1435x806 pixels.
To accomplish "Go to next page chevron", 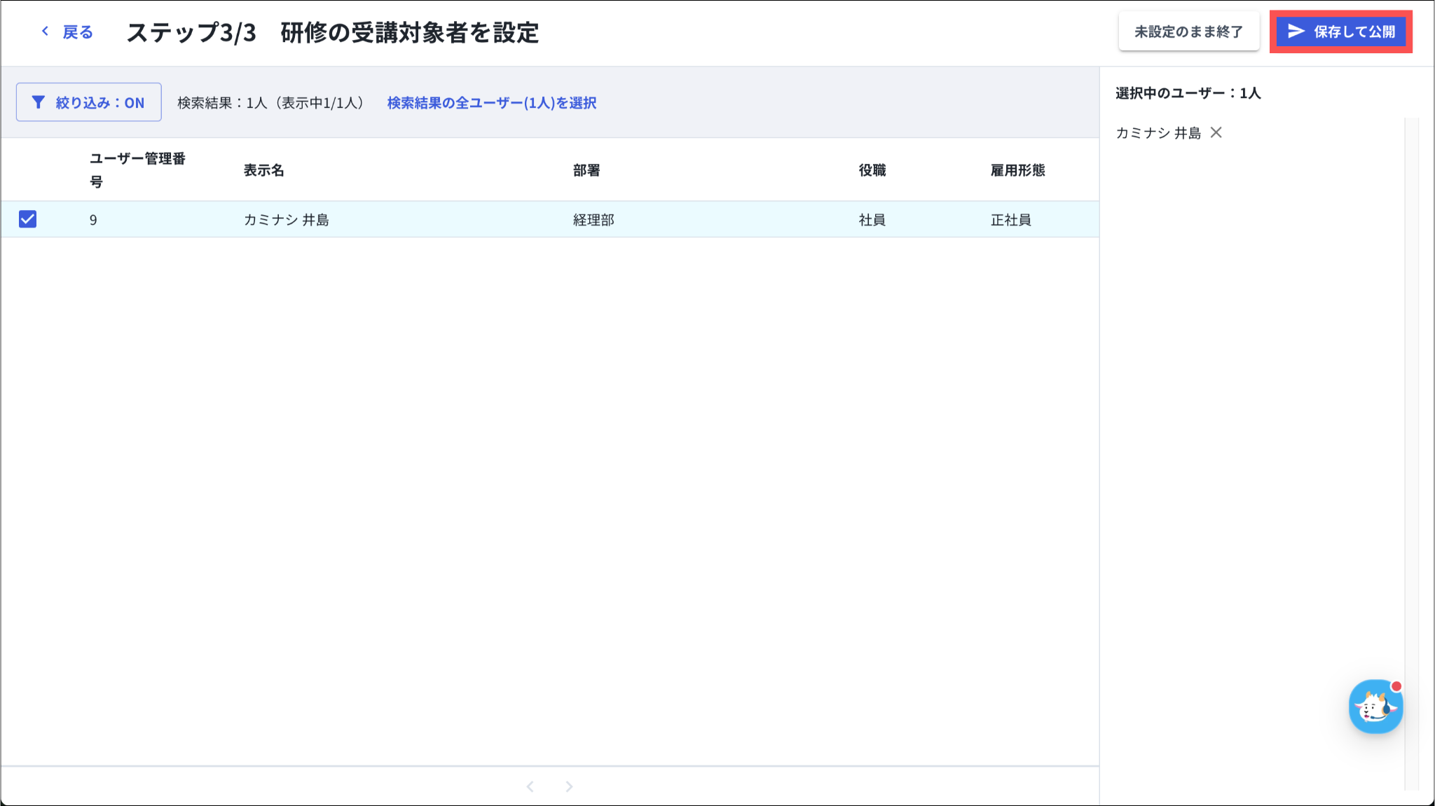I will (569, 786).
